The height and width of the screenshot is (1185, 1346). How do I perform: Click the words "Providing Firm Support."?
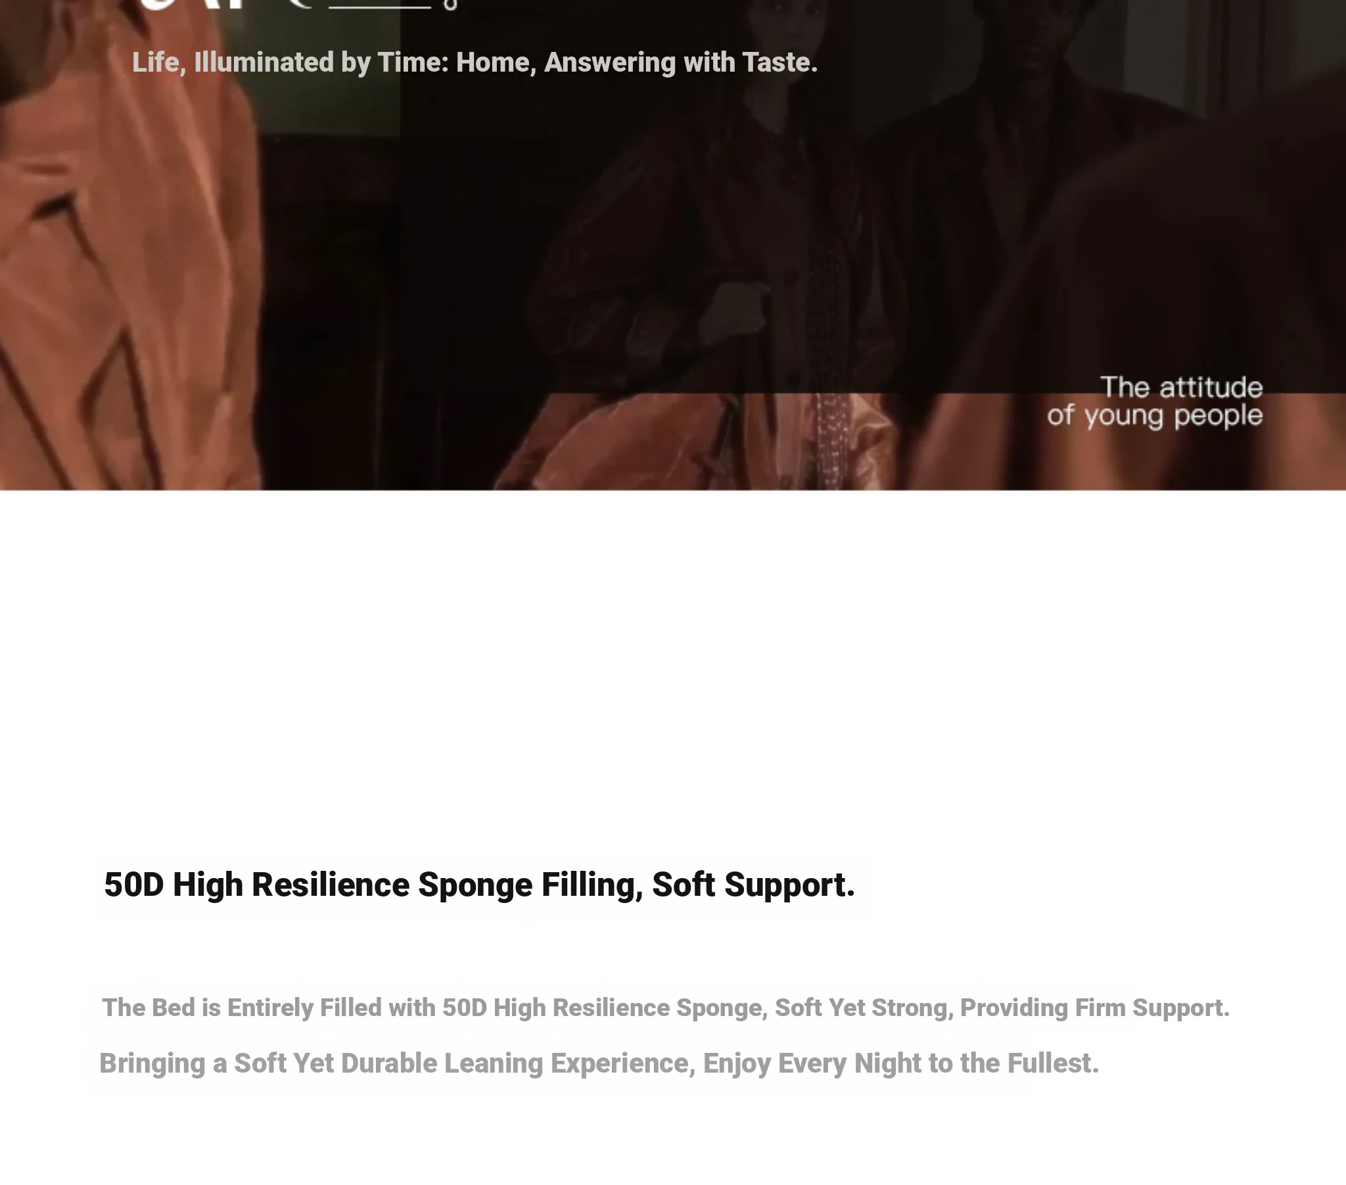1094,1008
